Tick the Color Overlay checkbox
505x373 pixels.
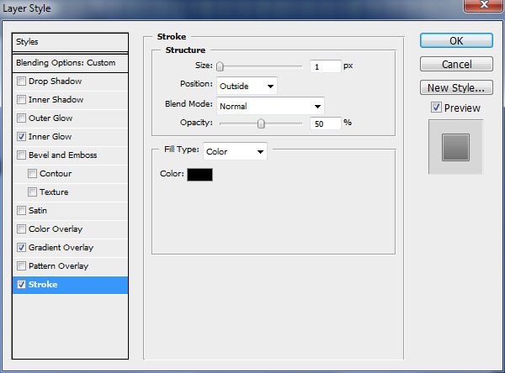pos(21,229)
